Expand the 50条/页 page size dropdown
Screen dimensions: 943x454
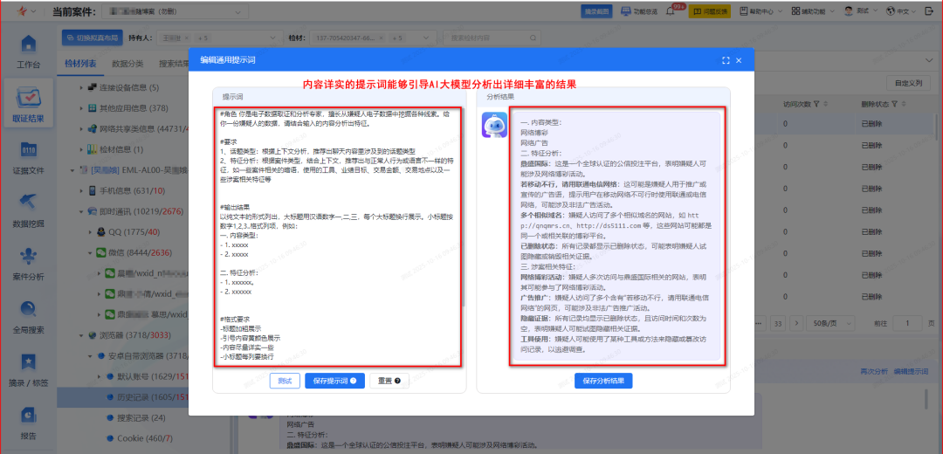pyautogui.click(x=832, y=323)
